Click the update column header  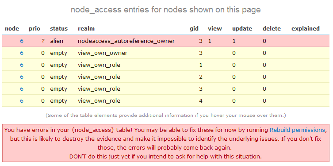(242, 29)
